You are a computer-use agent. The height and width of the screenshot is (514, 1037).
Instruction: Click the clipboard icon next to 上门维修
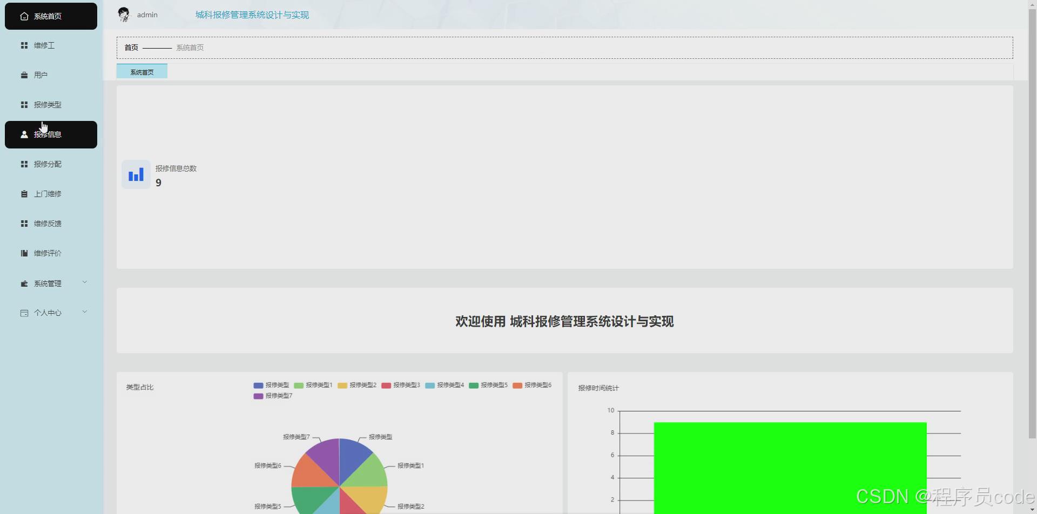[24, 194]
